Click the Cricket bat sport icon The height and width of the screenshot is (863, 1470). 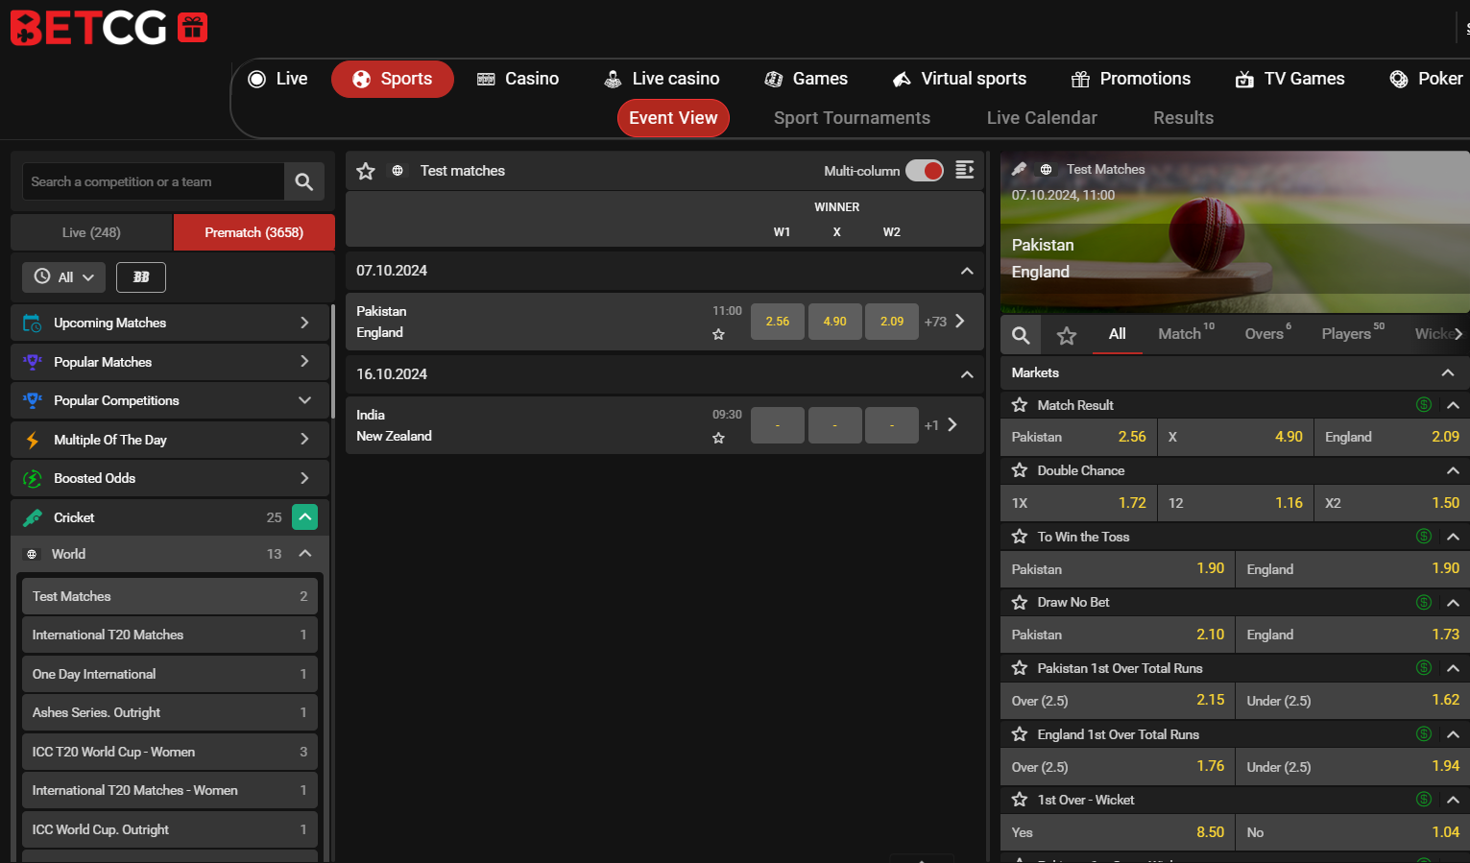coord(32,517)
